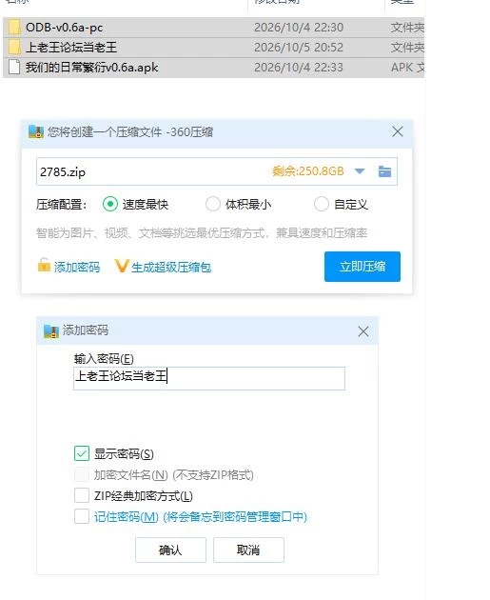Open the 添加密码 link
Image resolution: width=490 pixels, height=600 pixels.
tap(77, 267)
